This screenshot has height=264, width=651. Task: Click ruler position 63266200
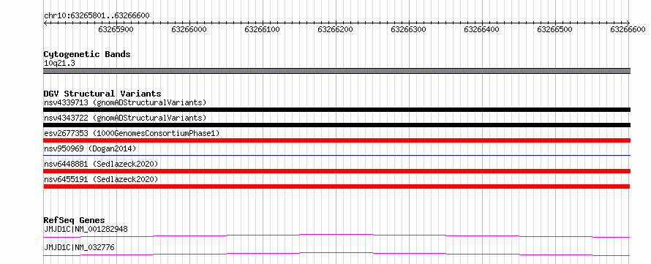(x=336, y=29)
